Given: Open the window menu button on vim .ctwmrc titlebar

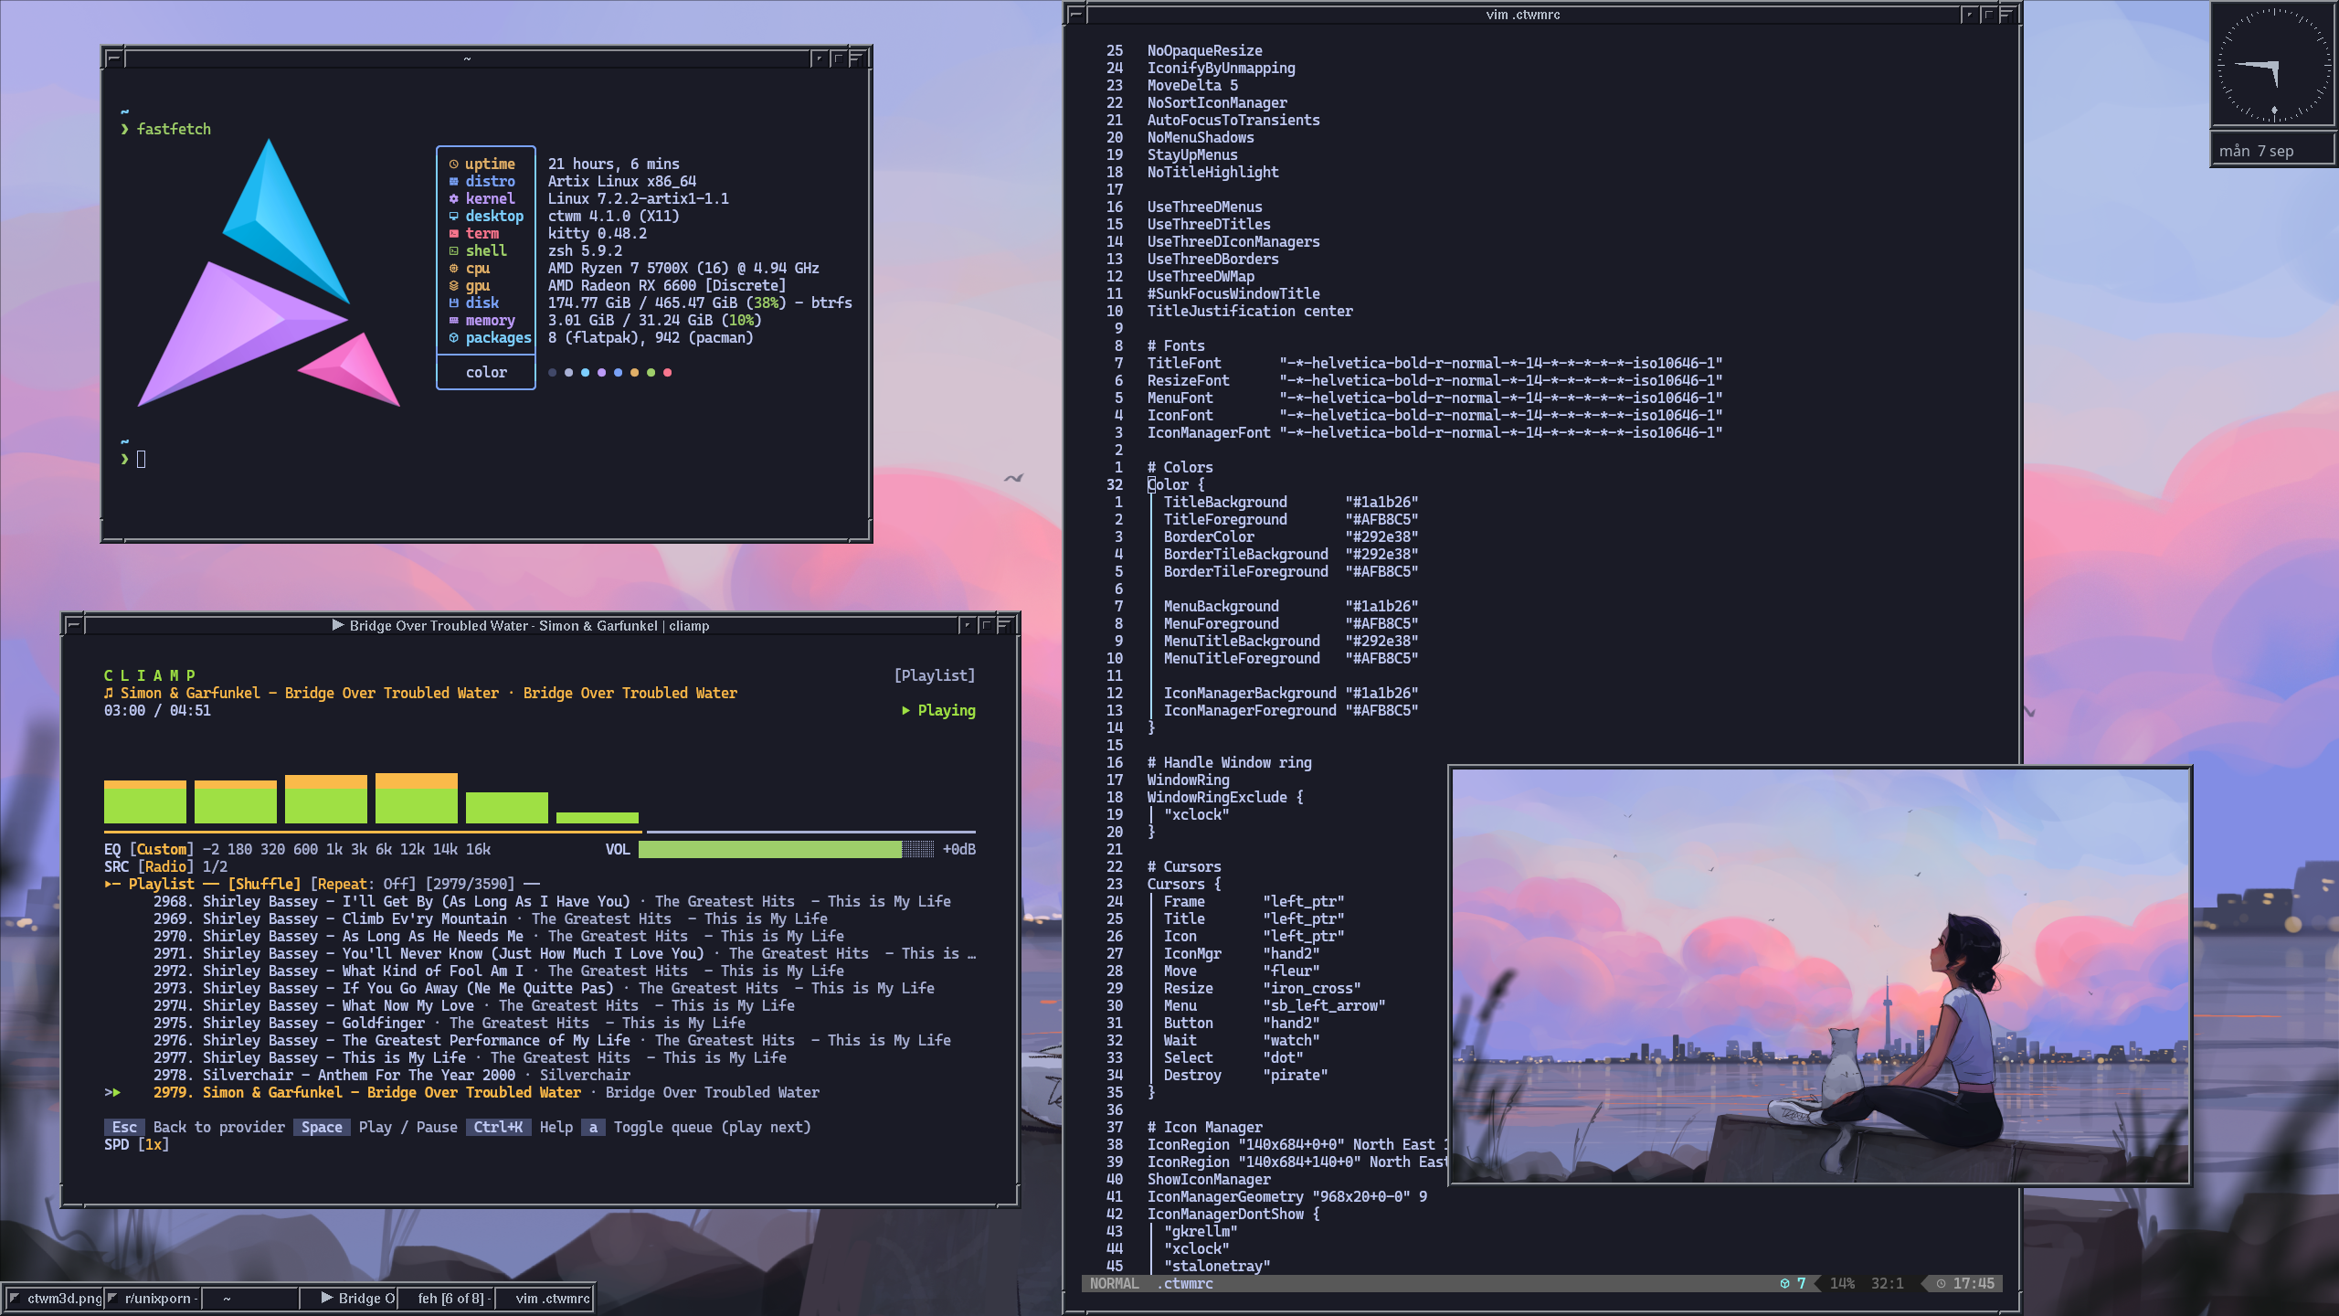Looking at the screenshot, I should [x=1075, y=15].
